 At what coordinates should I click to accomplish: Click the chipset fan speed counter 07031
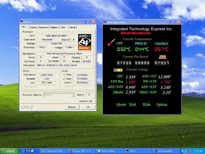162,63
